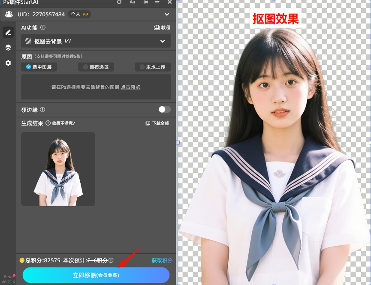Click the 立即移除 remove button
Image resolution: width=371 pixels, height=285 pixels.
96,276
